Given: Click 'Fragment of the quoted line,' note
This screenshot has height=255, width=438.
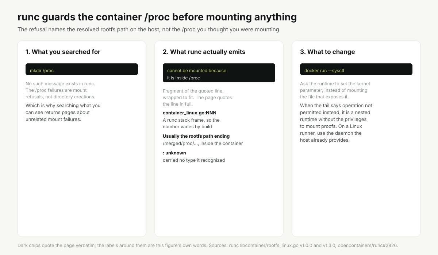Looking at the screenshot, I should point(193,91).
